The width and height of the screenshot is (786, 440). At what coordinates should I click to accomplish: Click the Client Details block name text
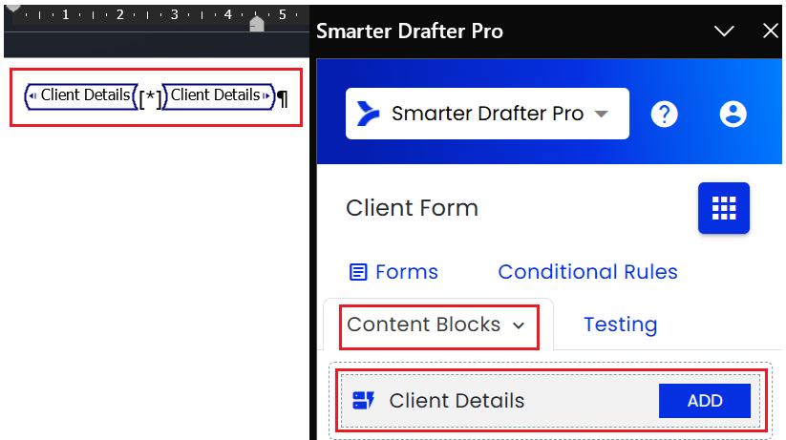tap(457, 401)
